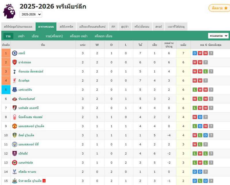Click the blue D result badge in Leeds United's row
Screen dimensions: 230x185
point(206,135)
